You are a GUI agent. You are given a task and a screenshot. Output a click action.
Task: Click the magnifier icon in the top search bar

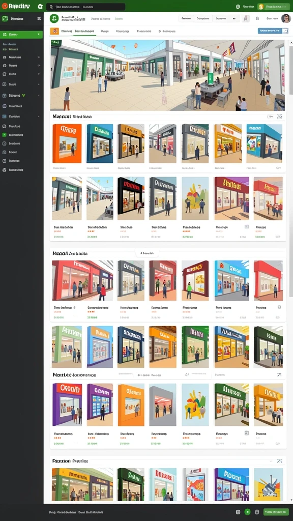(x=51, y=6)
